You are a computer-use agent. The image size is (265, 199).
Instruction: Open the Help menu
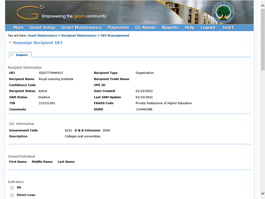point(190,27)
